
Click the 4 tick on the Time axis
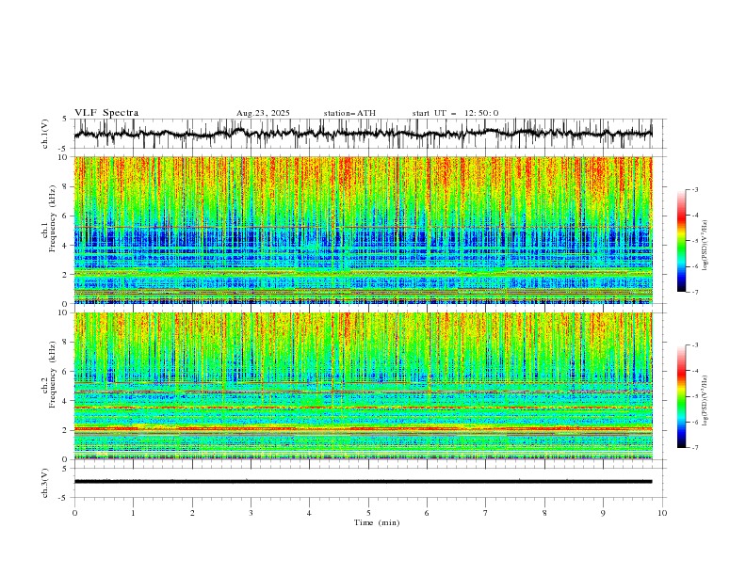[309, 513]
